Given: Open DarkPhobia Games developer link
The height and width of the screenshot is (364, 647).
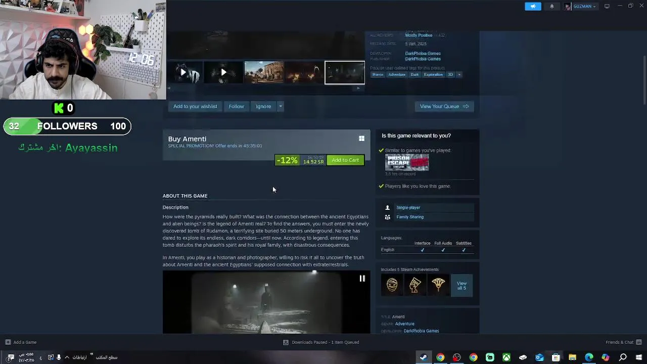Looking at the screenshot, I should 423,53.
